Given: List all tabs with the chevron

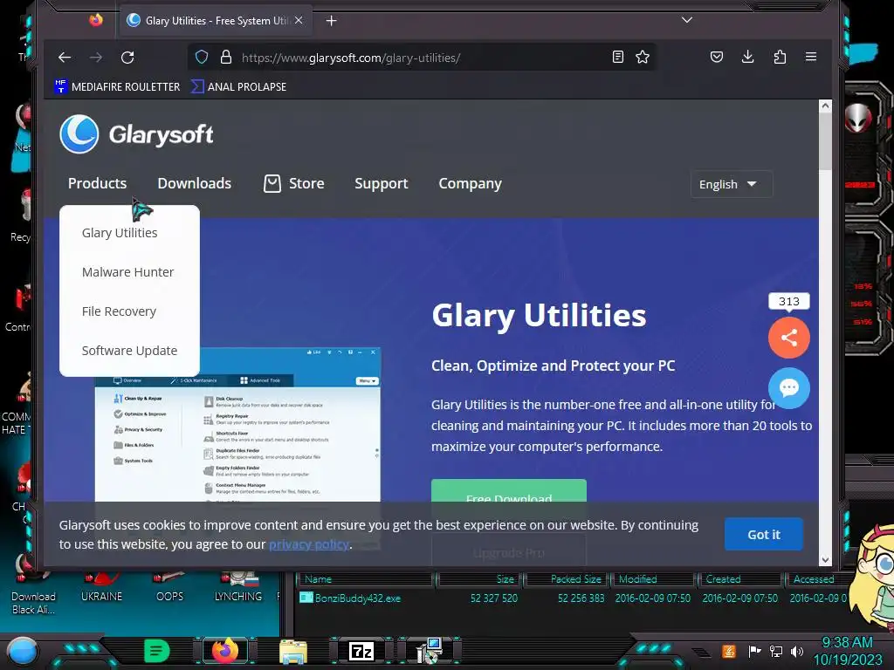Looking at the screenshot, I should click(687, 20).
